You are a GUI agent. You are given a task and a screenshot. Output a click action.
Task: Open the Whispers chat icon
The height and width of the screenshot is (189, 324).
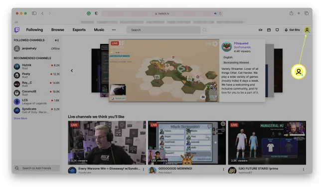click(277, 30)
